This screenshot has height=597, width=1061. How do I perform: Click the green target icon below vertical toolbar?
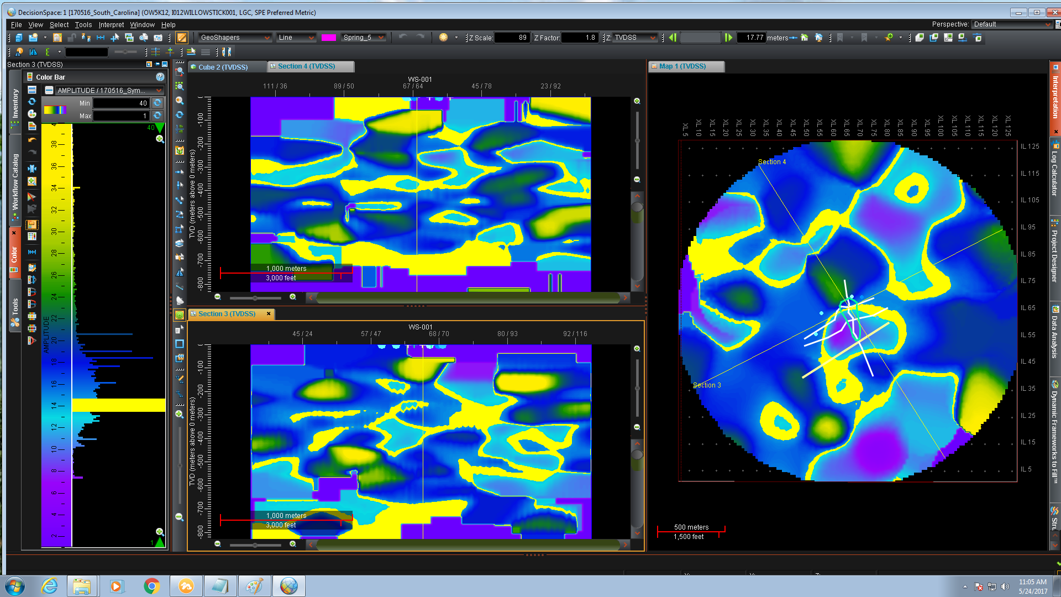(180, 315)
